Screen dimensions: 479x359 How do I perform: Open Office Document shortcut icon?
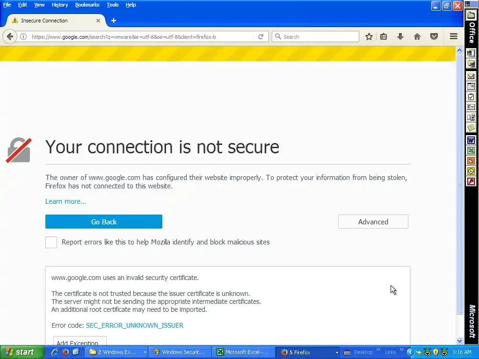coord(471,64)
